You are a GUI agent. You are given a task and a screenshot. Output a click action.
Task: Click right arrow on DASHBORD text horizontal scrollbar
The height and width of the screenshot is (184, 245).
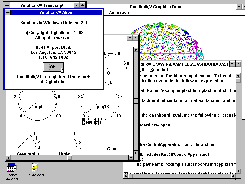[x=233, y=176]
